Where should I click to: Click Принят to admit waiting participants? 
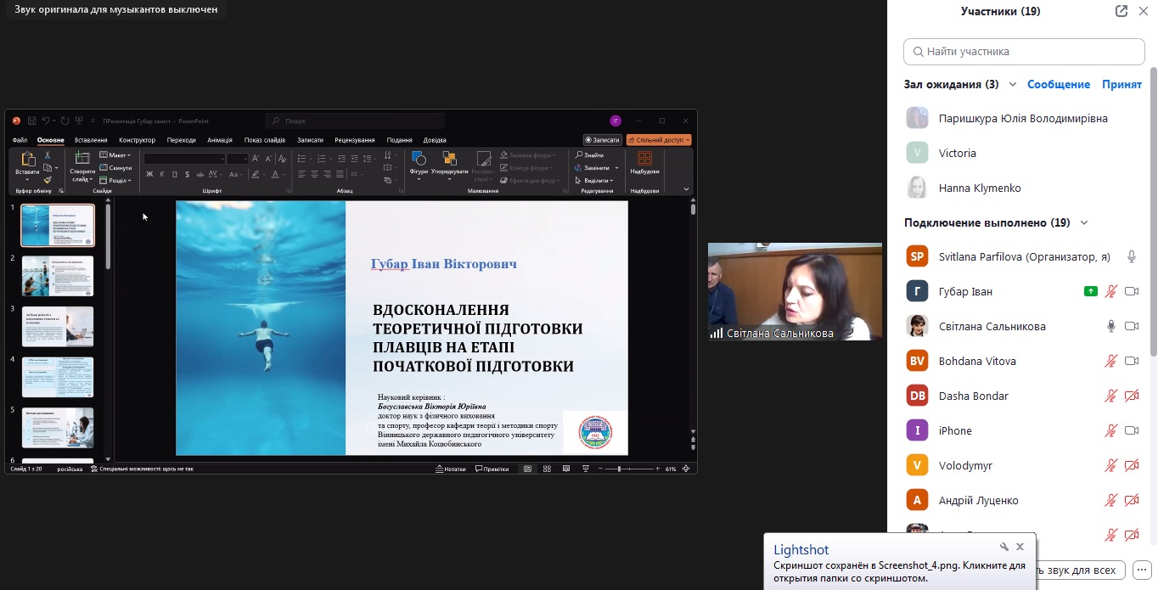(x=1121, y=85)
